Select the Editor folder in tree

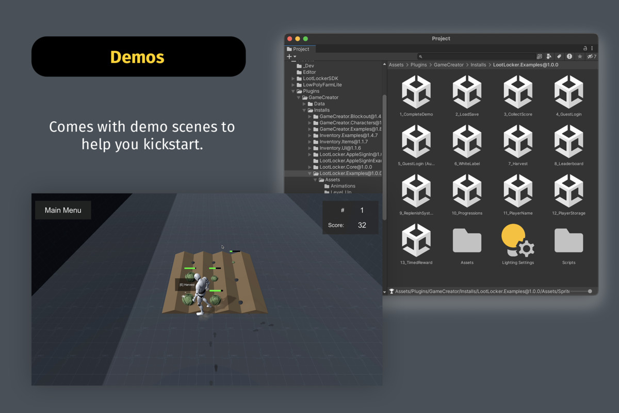point(306,72)
